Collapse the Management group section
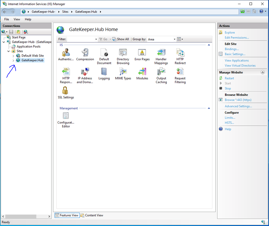Screen dimensions: 269x226 point(209,108)
